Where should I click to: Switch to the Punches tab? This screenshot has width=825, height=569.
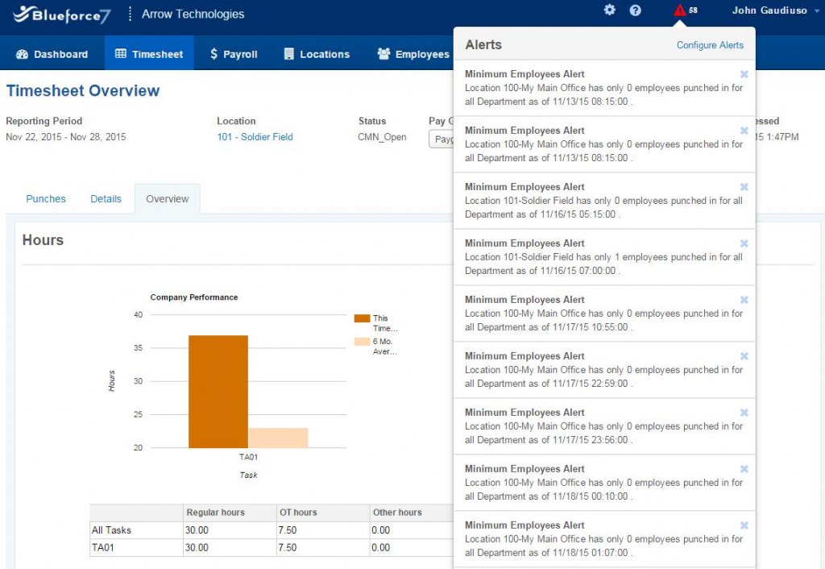[46, 198]
